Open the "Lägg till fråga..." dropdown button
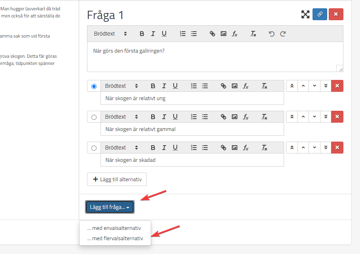 (x=110, y=207)
